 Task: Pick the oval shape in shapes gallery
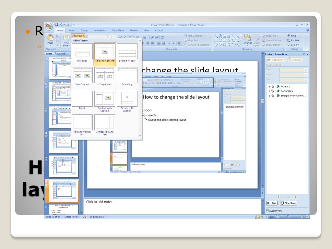(220, 40)
